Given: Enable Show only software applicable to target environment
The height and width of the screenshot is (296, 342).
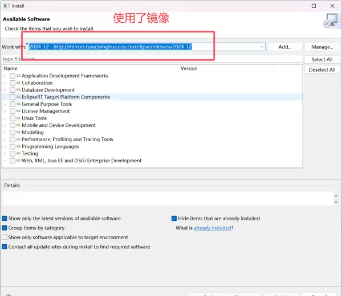Looking at the screenshot, I should (5, 237).
